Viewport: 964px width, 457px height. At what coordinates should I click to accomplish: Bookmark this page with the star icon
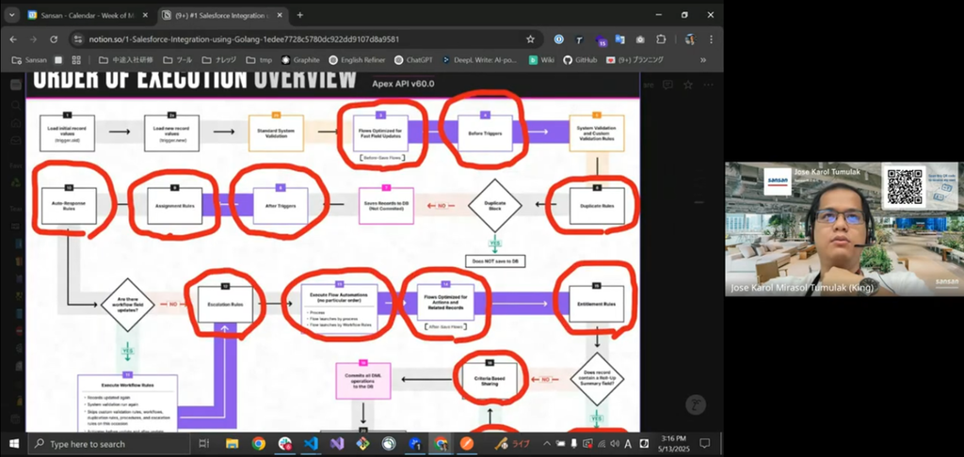pyautogui.click(x=530, y=39)
